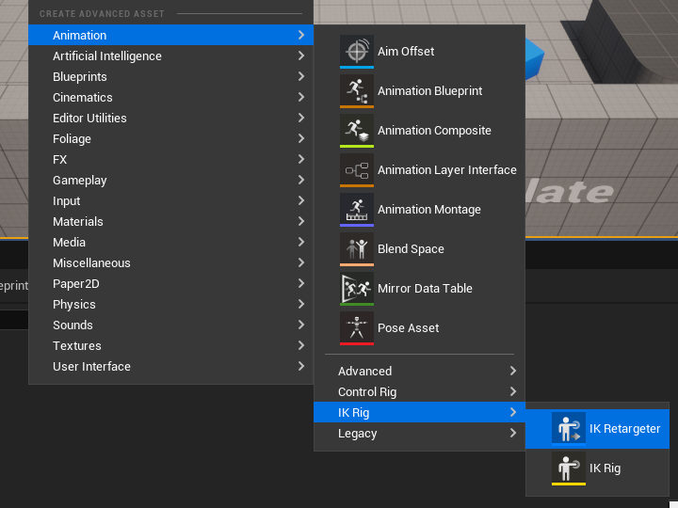This screenshot has height=508, width=678.
Task: Open the Textures category
Action: (170, 346)
